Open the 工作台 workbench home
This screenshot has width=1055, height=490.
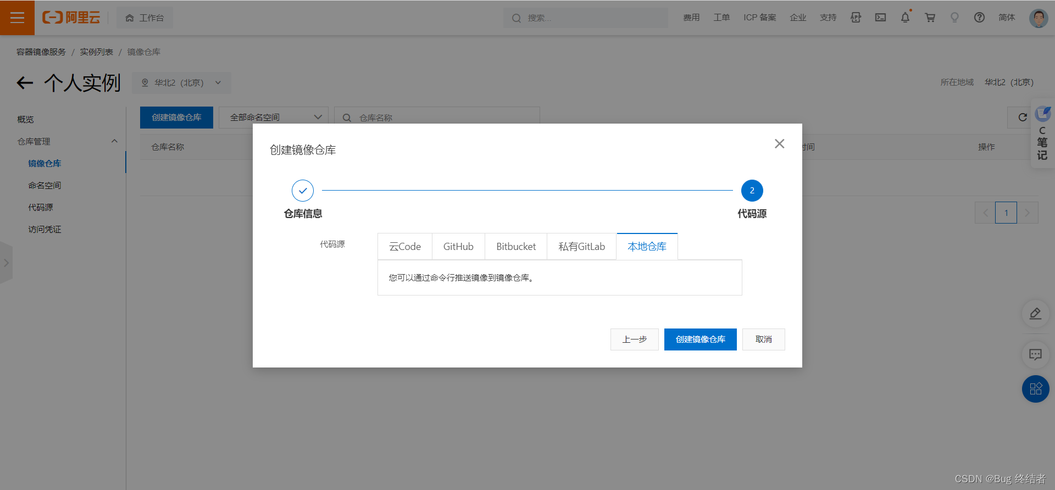coord(145,18)
